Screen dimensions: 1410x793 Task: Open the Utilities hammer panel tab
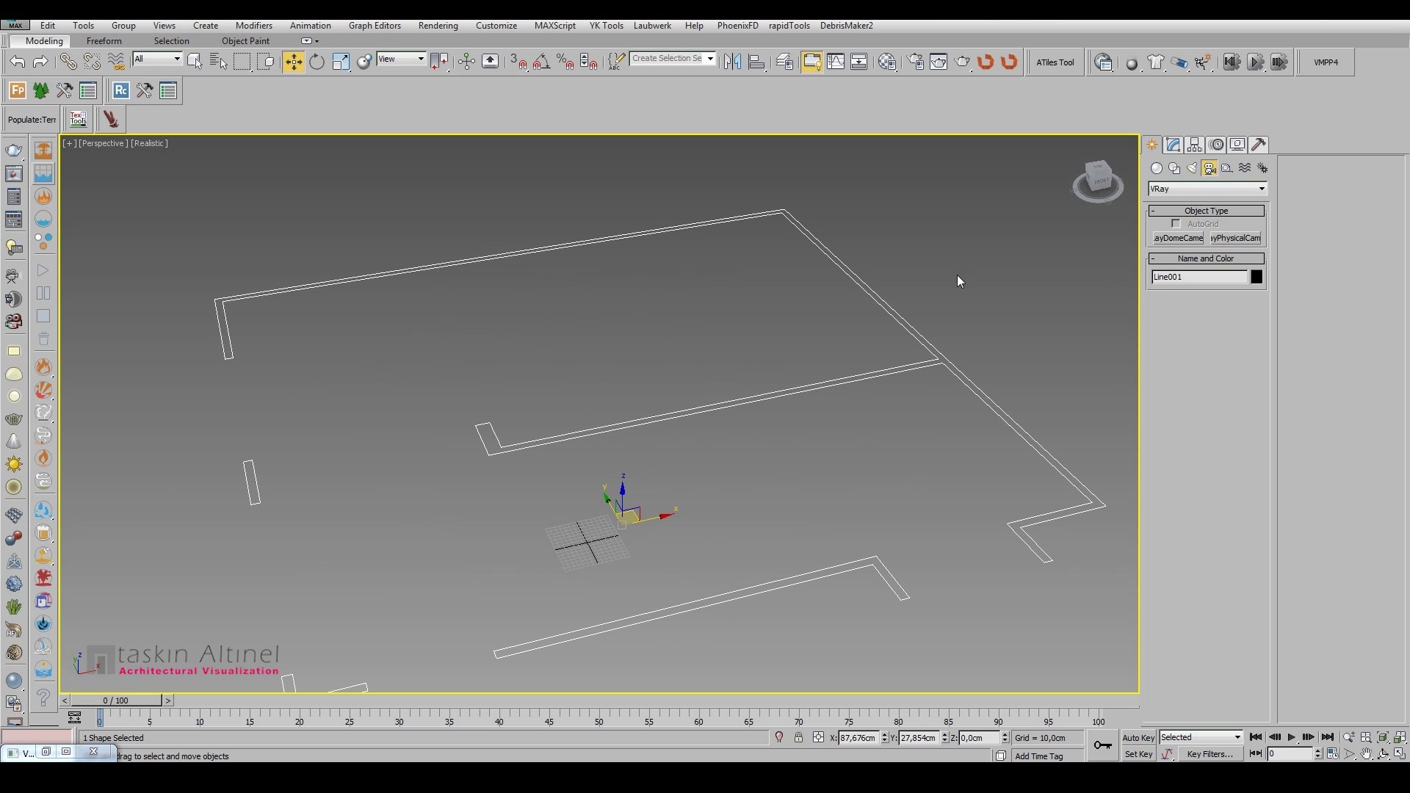coord(1259,145)
